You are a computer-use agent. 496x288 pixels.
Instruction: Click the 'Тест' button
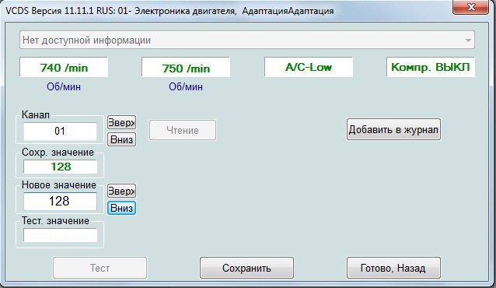point(100,268)
